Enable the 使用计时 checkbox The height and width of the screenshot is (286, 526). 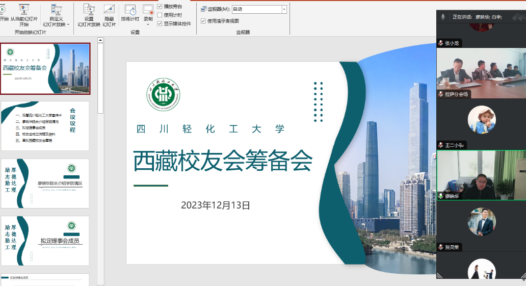click(160, 15)
